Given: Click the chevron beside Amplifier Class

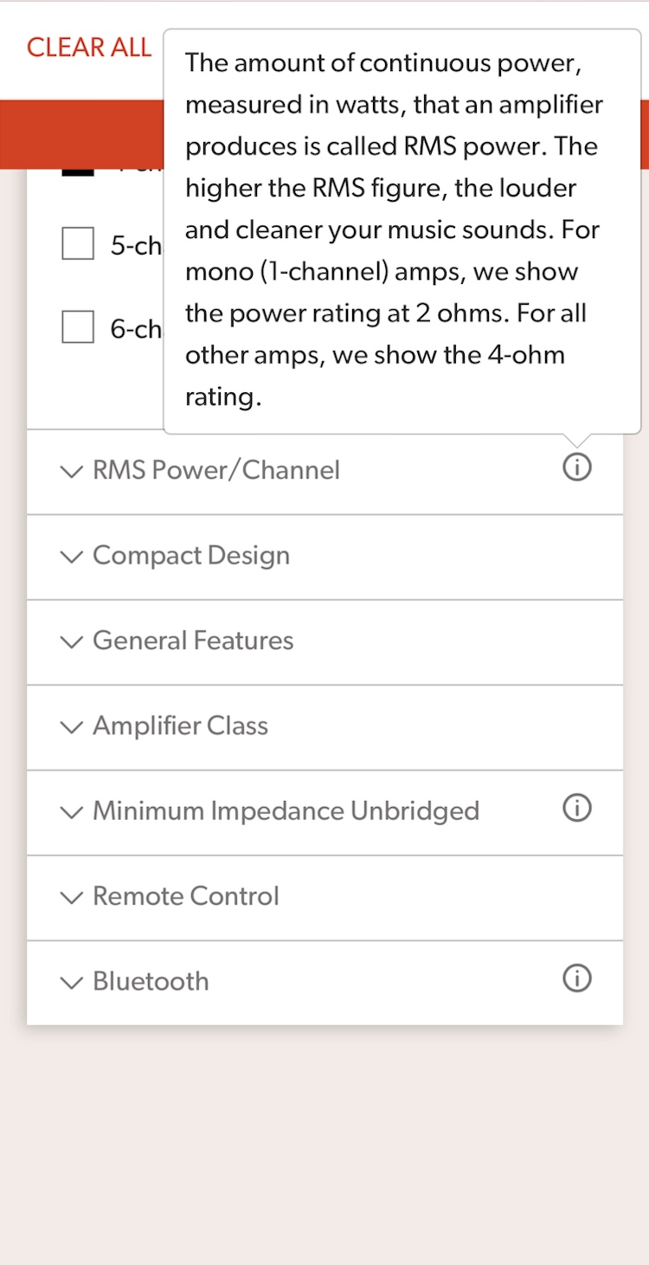Looking at the screenshot, I should pyautogui.click(x=72, y=726).
